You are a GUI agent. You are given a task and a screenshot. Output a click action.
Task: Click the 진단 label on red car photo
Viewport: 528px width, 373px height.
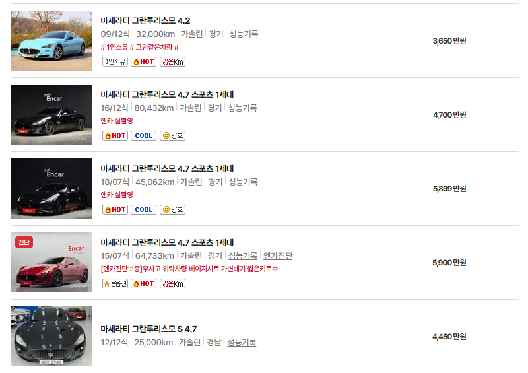pos(24,242)
